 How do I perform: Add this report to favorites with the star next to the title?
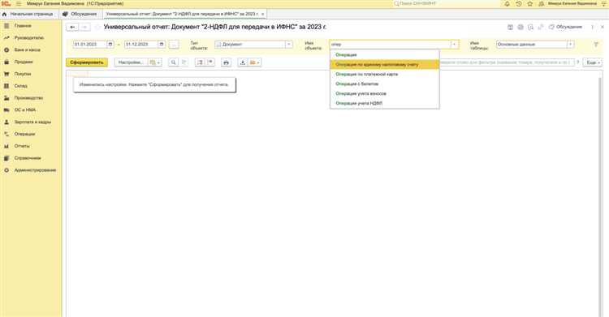coord(97,28)
